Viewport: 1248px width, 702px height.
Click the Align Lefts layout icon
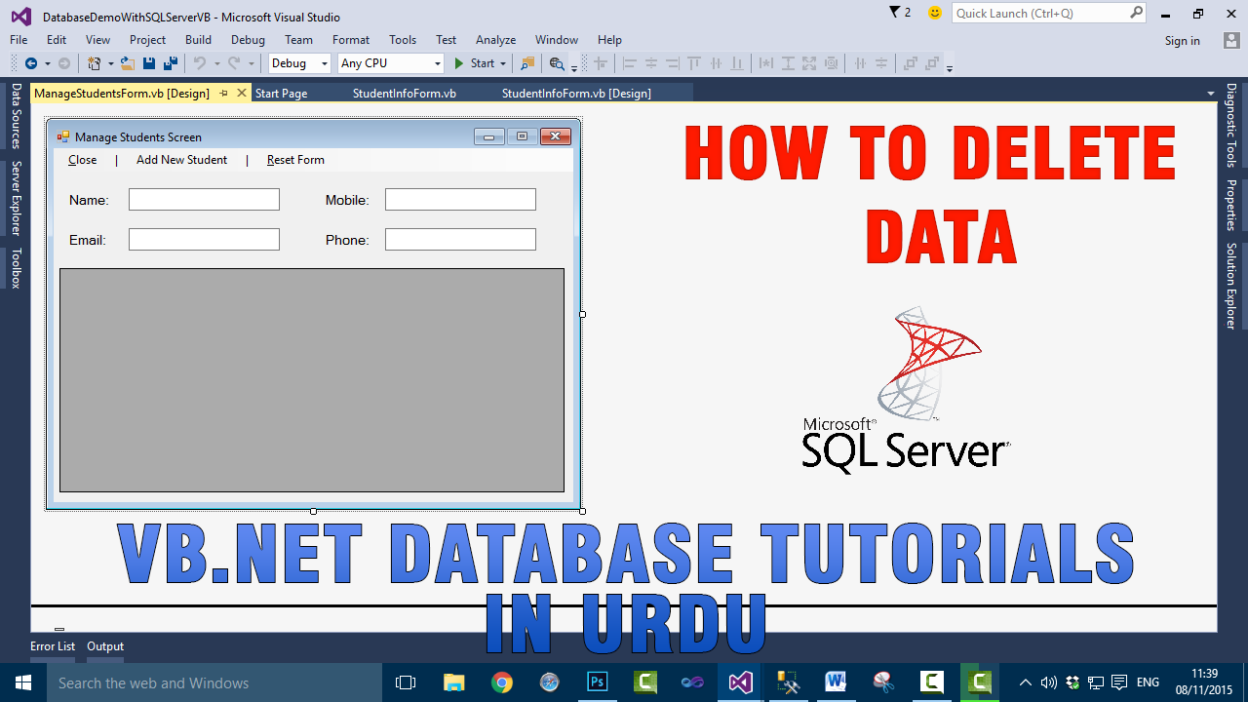630,63
